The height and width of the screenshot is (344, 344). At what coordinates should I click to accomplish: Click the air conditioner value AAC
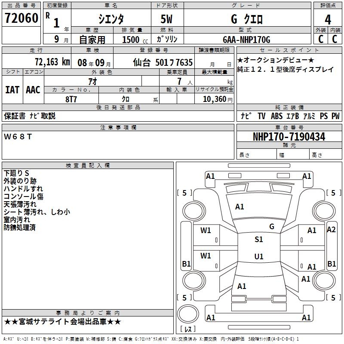33,90
